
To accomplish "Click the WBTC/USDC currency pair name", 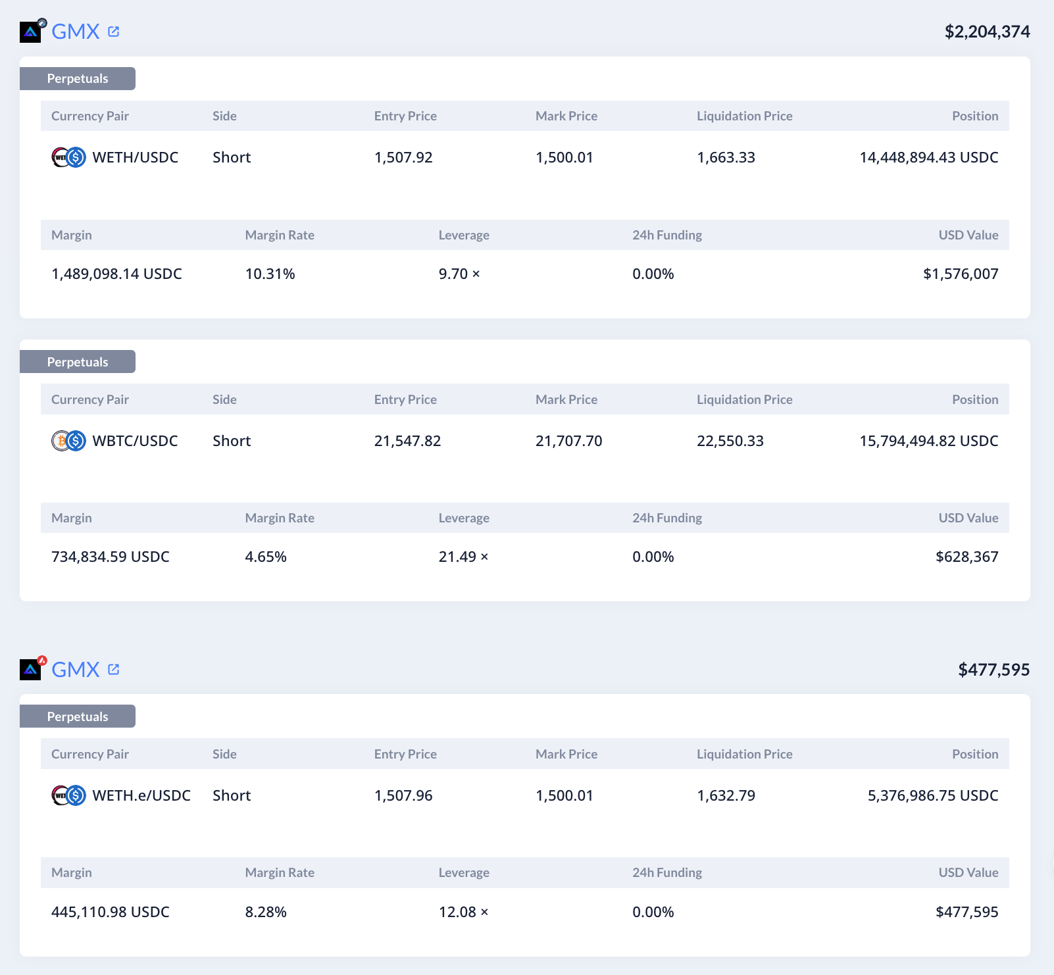I will tap(136, 441).
